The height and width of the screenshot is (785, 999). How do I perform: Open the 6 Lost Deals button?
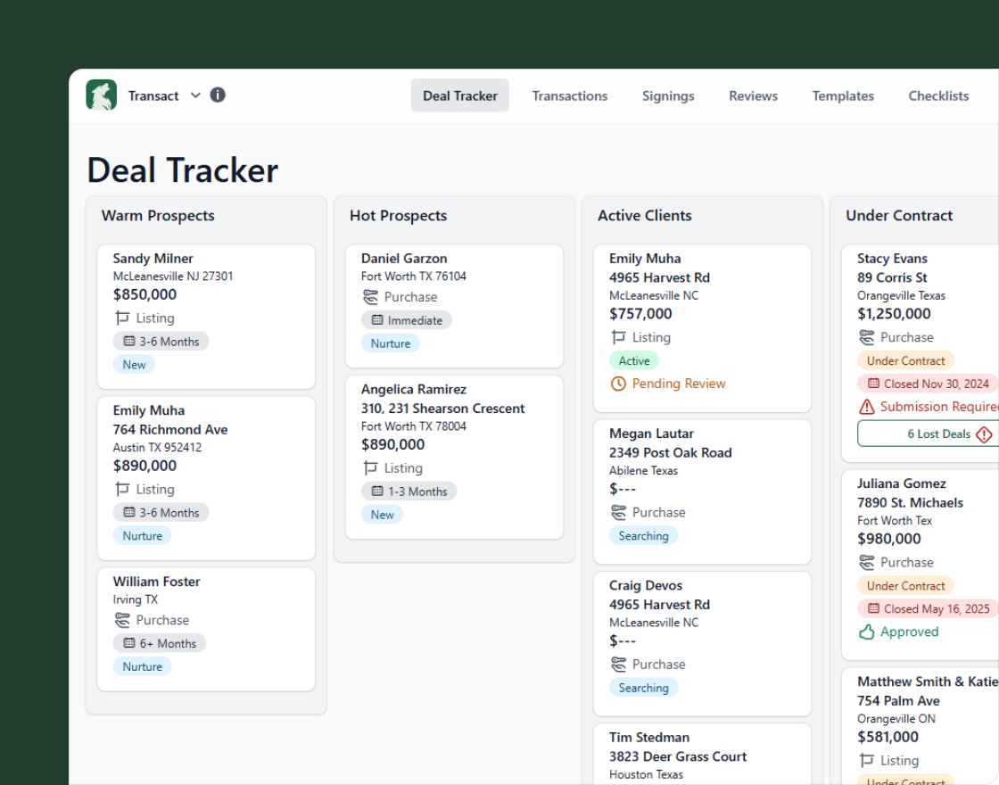click(929, 434)
